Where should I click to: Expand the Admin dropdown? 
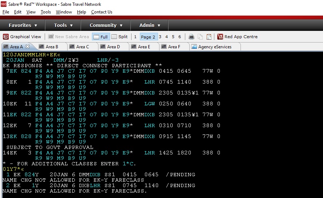pyautogui.click(x=150, y=25)
